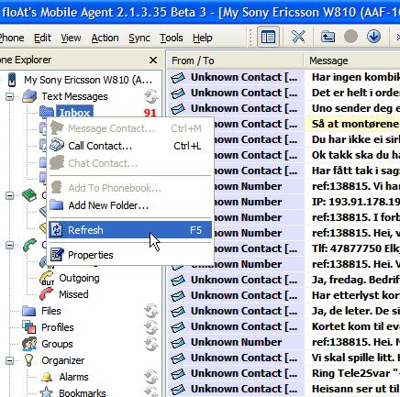This screenshot has height=397, width=400.
Task: Click the Groups people icon
Action: point(29,344)
